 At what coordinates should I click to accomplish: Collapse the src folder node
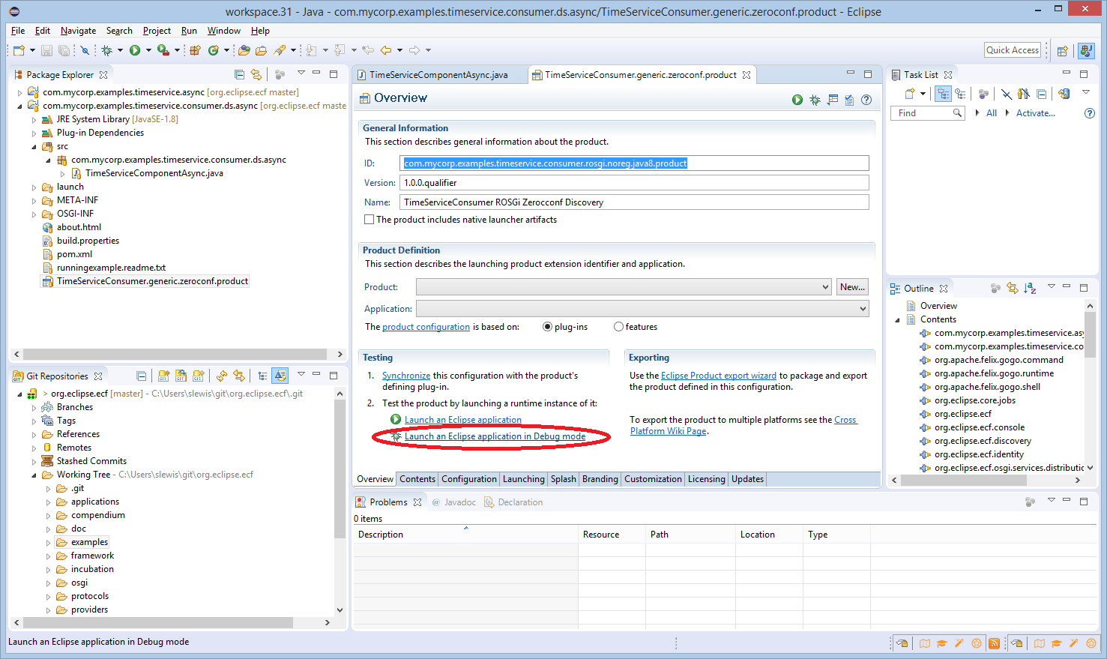coord(34,146)
